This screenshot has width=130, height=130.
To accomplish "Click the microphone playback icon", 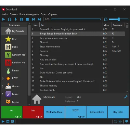I will click(x=16, y=19).
